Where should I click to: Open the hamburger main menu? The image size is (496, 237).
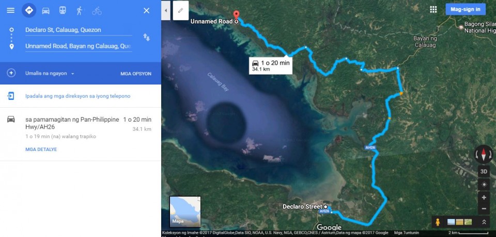click(x=11, y=10)
